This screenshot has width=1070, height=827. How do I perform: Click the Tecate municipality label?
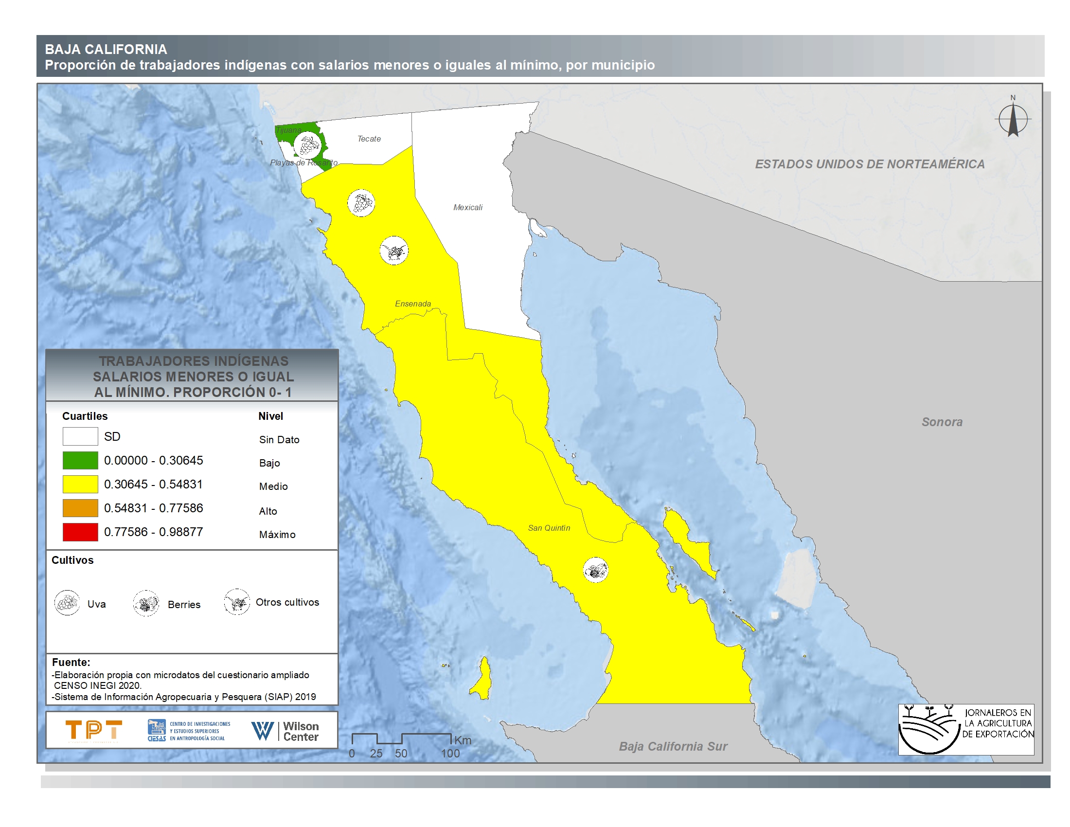[x=369, y=139]
